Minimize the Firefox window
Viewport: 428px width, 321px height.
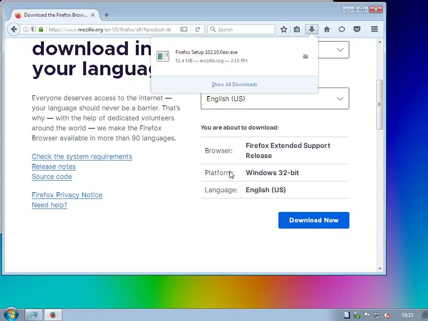[348, 10]
